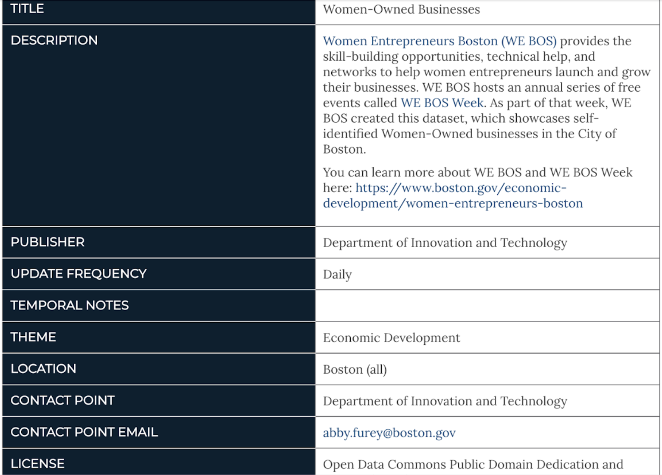Click the Women-Owned Businesses title value

click(401, 9)
